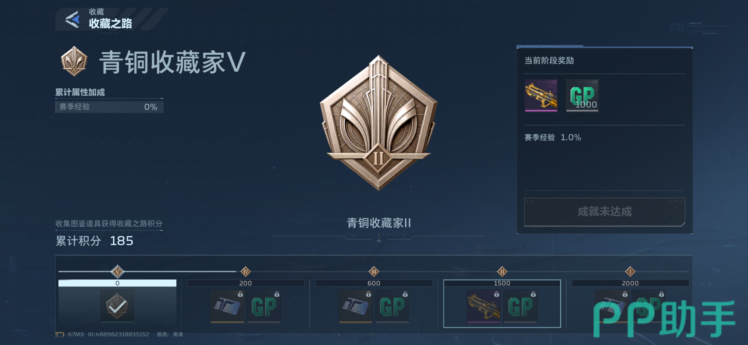This screenshot has width=748, height=345.
Task: Tap the locked GP reward under 600
Action: [392, 306]
